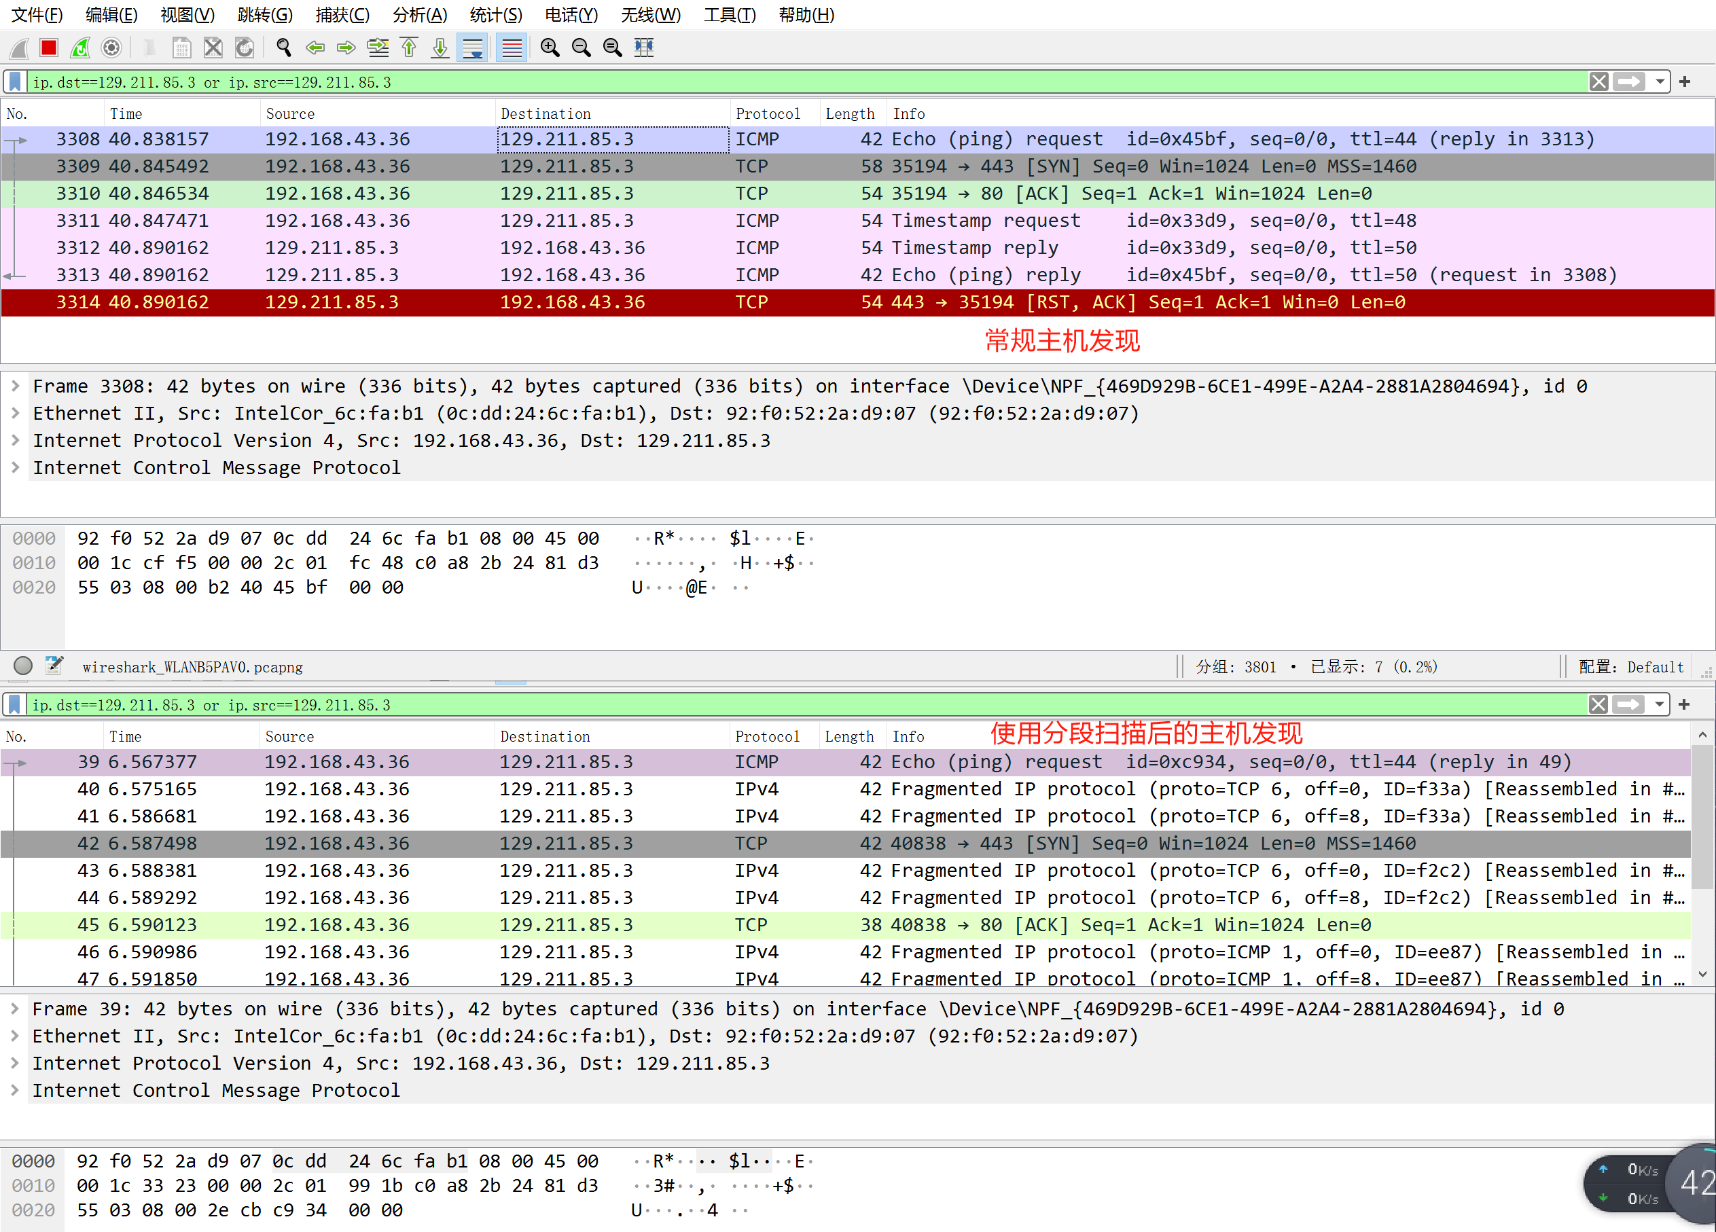
Task: Zoom in the packet list text
Action: [550, 48]
